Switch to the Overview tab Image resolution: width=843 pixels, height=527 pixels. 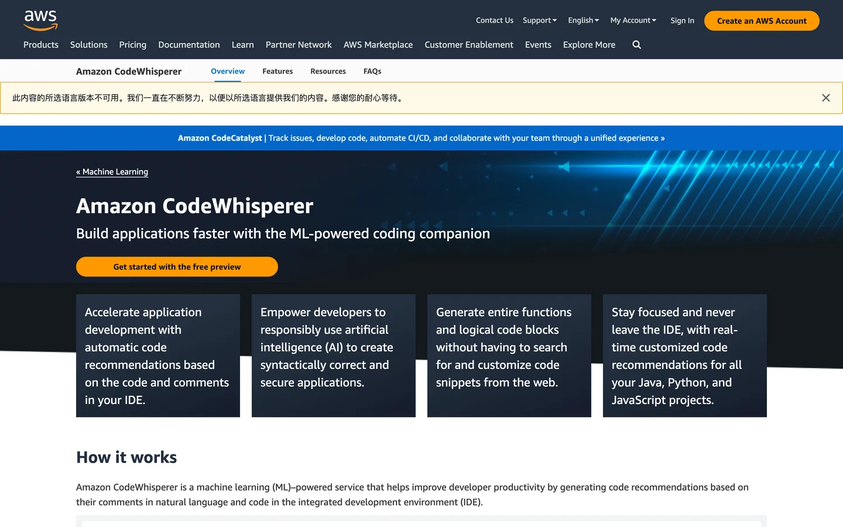pos(228,71)
